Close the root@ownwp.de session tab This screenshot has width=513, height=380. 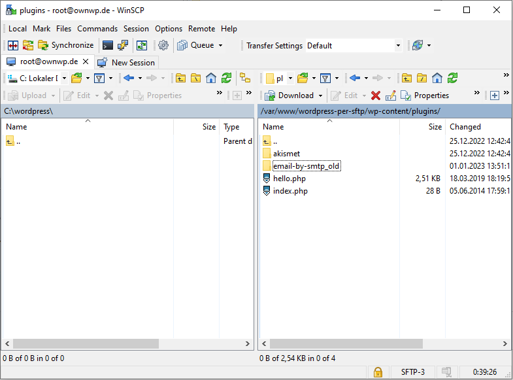86,61
